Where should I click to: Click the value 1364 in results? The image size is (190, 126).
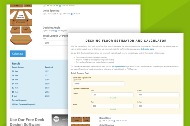(x=47, y=79)
